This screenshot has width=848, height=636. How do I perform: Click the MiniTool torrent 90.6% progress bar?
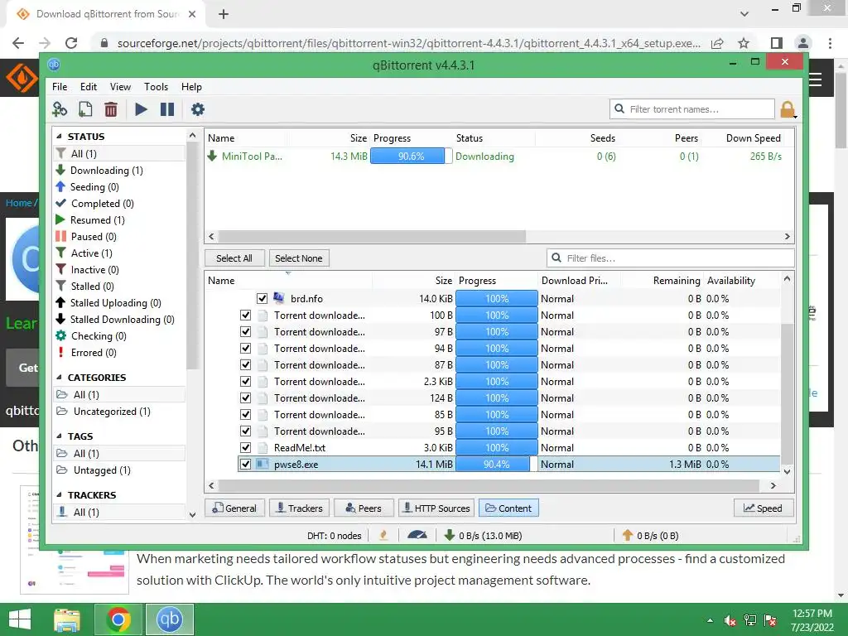pos(411,157)
